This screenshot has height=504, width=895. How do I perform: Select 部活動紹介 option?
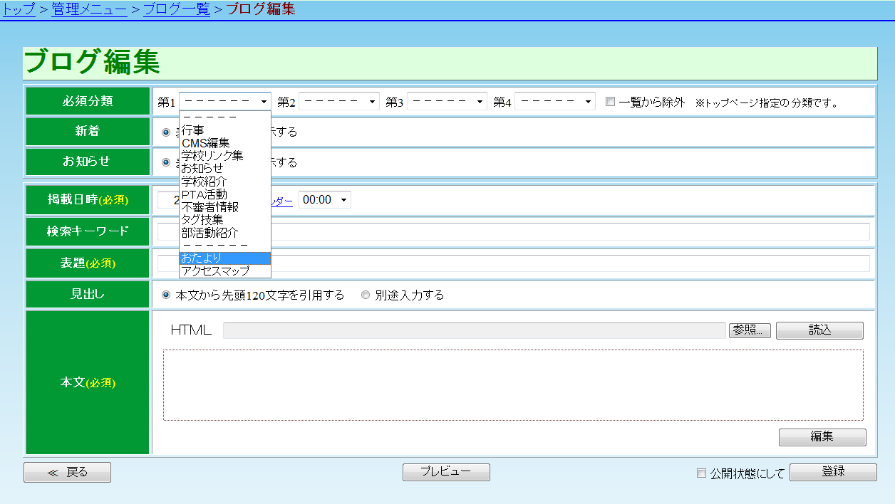pyautogui.click(x=225, y=233)
